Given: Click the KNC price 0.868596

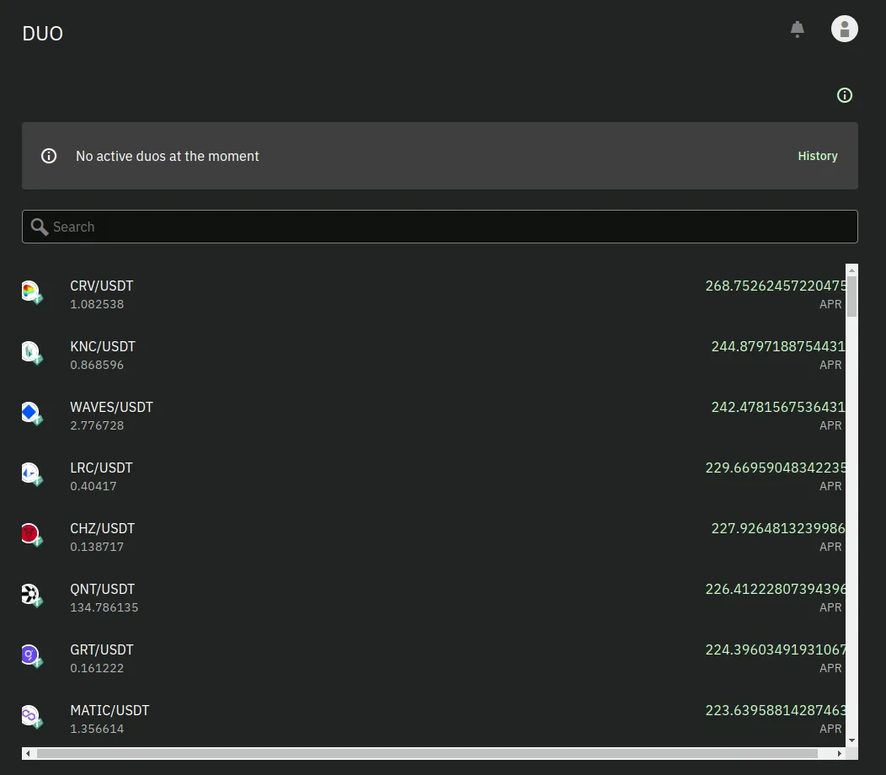Looking at the screenshot, I should [97, 365].
